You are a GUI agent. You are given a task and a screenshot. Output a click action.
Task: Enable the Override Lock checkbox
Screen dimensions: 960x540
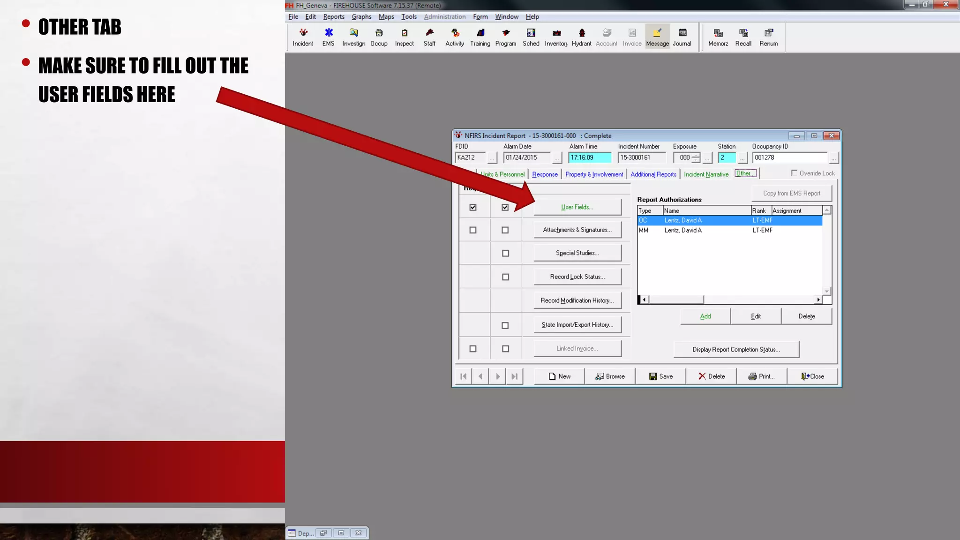coord(794,173)
